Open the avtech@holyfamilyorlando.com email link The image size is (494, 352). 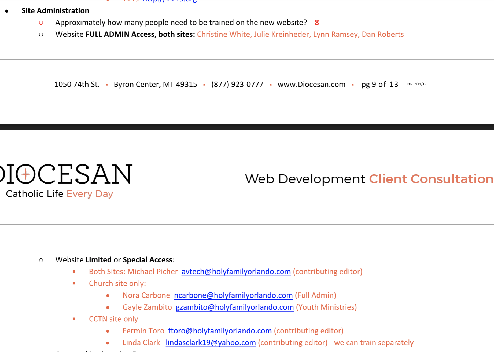[x=236, y=272]
